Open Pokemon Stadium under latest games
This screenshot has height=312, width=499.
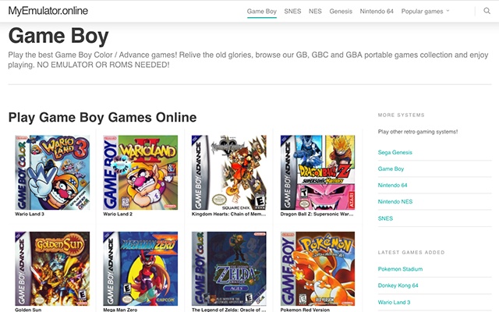pos(400,269)
